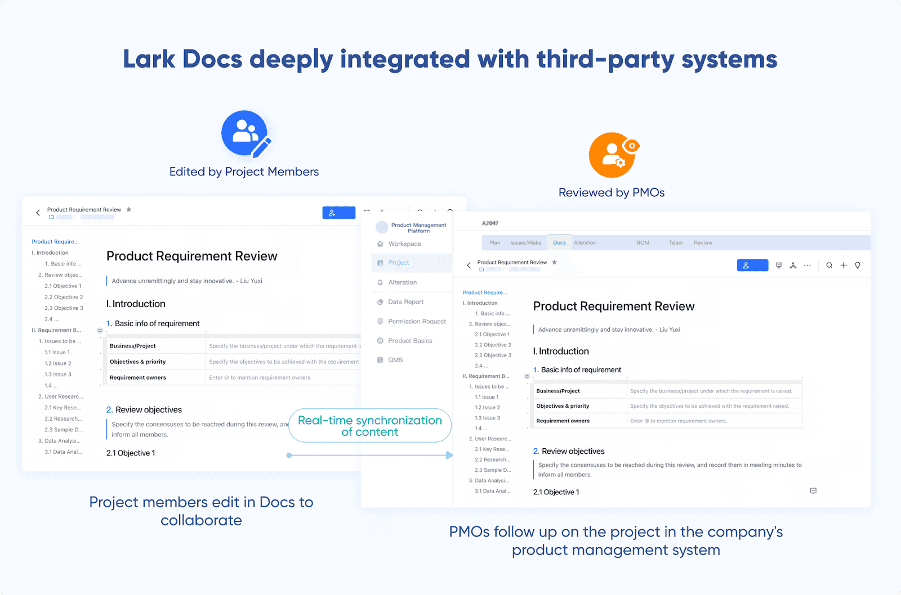
Task: Click the comment collapse icon near Objective 1
Action: 813,490
